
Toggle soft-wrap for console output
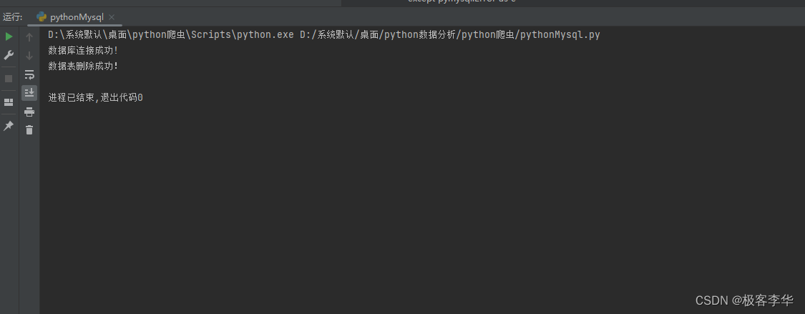(x=29, y=75)
